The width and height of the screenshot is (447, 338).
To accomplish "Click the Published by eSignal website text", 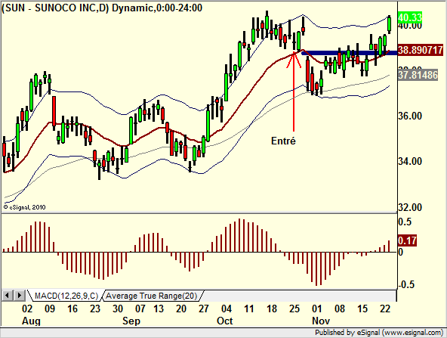I will [x=379, y=333].
